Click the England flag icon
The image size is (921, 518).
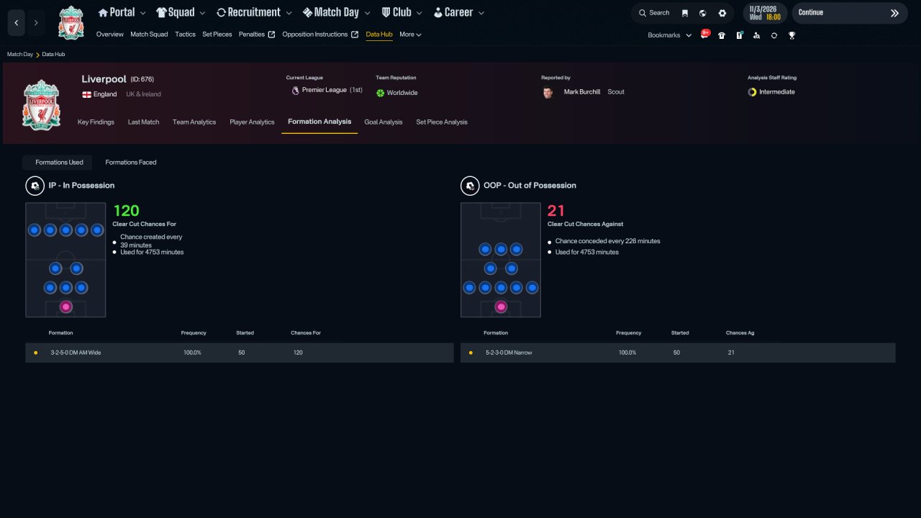[x=86, y=94]
